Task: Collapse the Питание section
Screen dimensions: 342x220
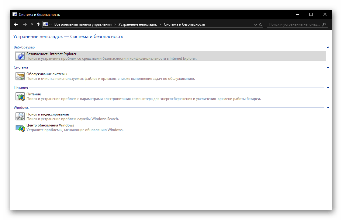Action: (328, 87)
